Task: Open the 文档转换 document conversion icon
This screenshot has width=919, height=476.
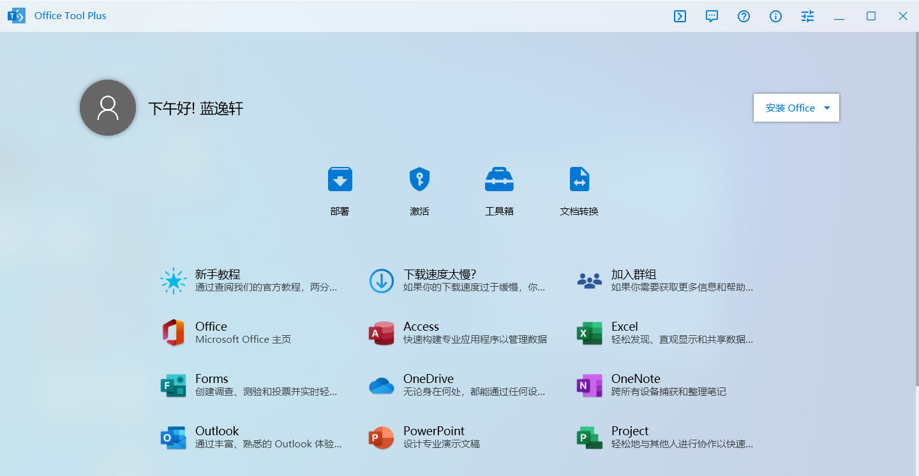Action: [x=579, y=179]
